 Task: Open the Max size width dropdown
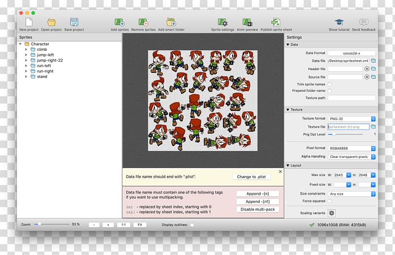(x=349, y=175)
